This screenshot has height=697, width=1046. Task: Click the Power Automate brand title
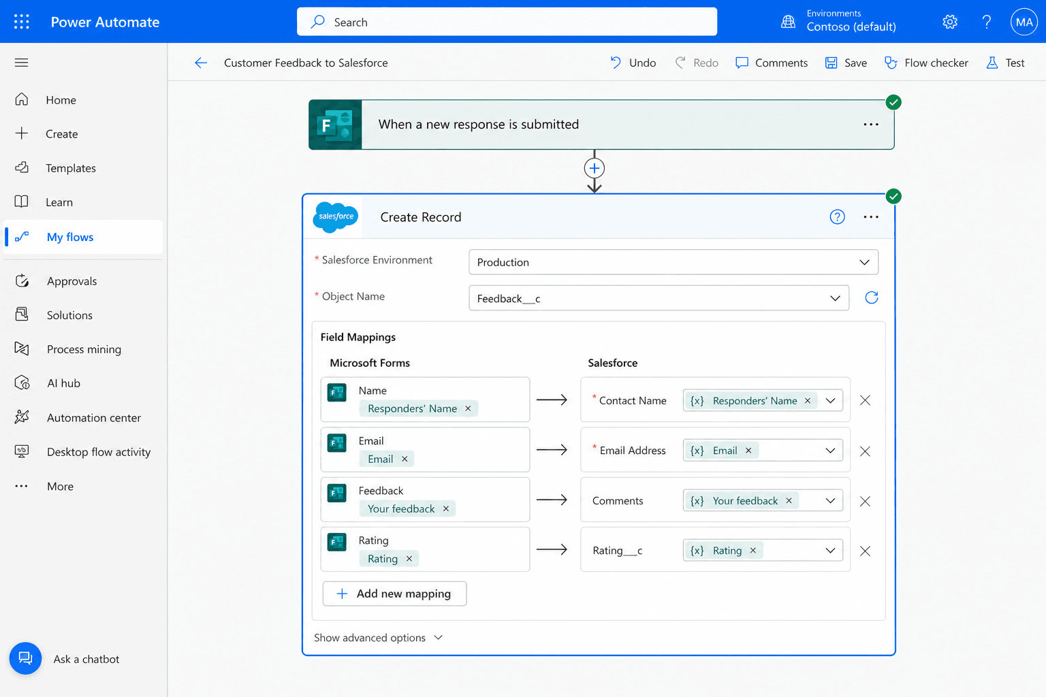105,22
